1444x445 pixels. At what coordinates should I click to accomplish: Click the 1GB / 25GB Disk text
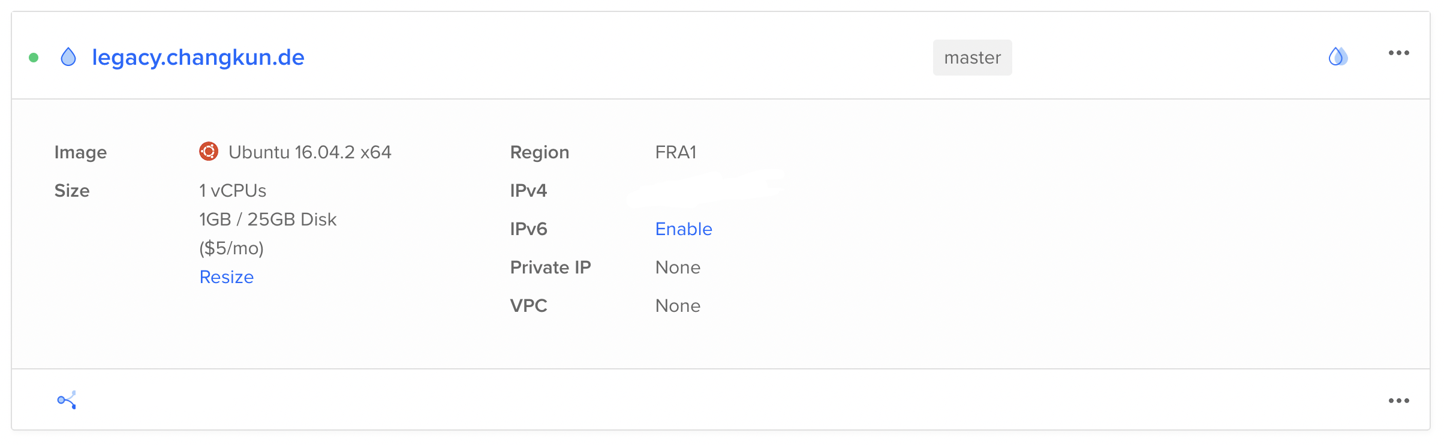pos(268,220)
